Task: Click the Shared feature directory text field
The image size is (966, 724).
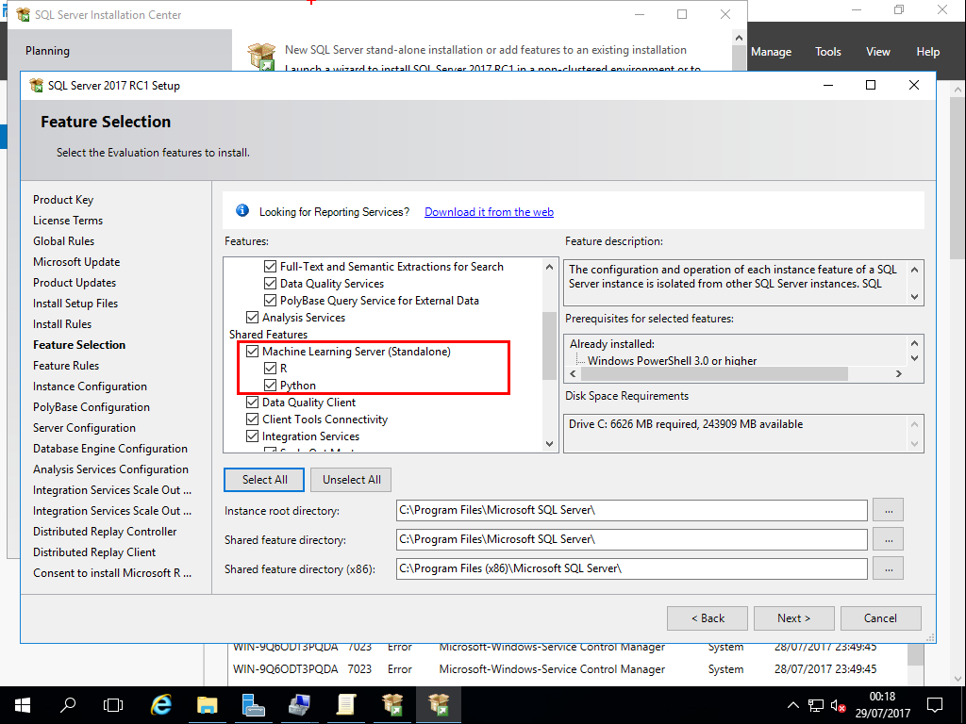Action: pyautogui.click(x=631, y=539)
